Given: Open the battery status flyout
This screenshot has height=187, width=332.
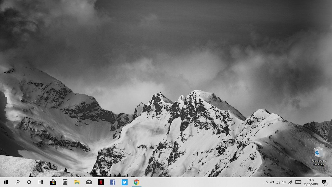Looking at the screenshot, I should 272,182.
